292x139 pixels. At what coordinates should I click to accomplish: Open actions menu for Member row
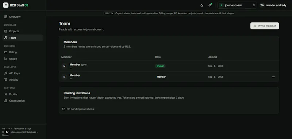(273, 77)
